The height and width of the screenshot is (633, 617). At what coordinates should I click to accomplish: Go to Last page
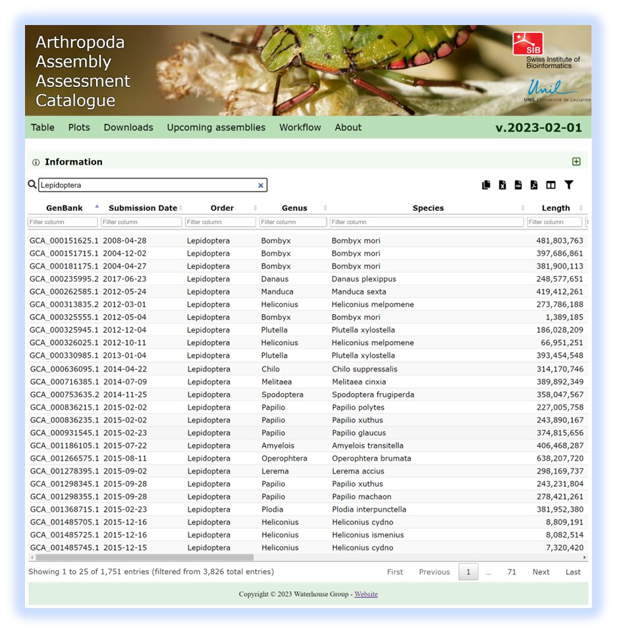coord(573,572)
